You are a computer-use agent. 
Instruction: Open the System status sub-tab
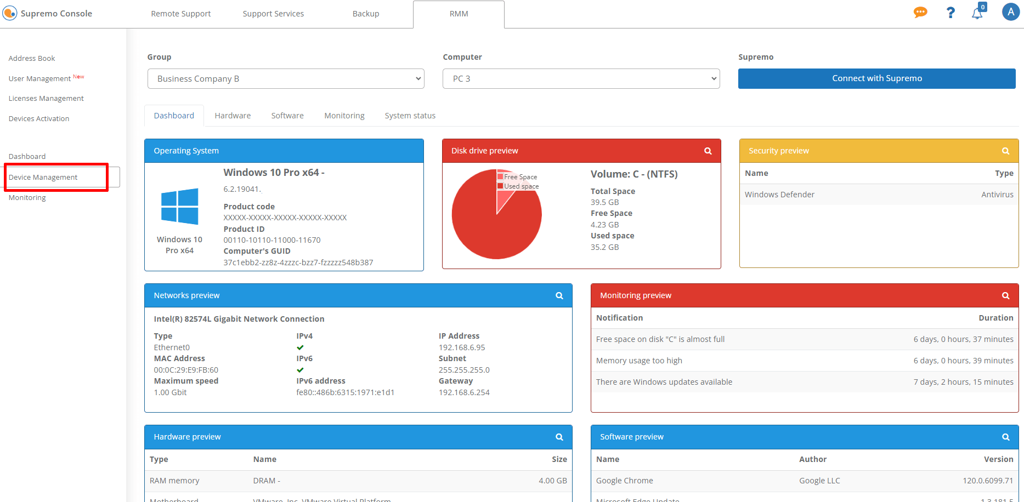coord(410,116)
